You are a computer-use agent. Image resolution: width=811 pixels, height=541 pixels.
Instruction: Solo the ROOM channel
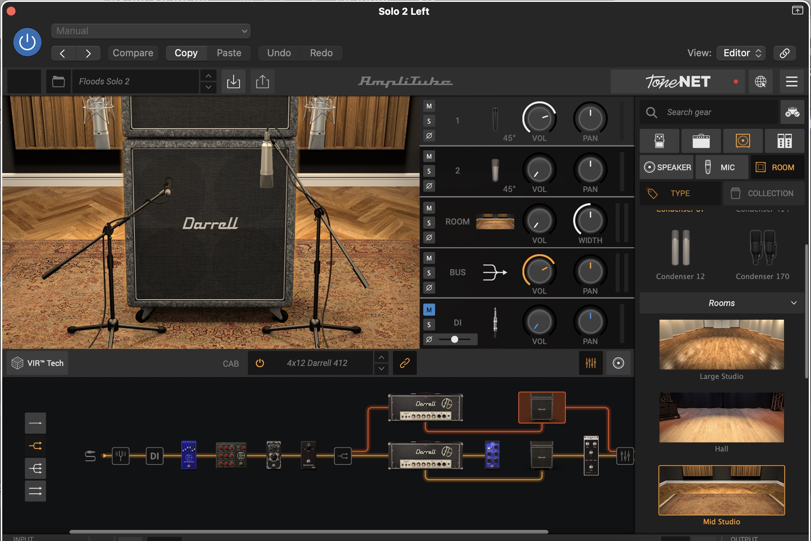pyautogui.click(x=429, y=223)
